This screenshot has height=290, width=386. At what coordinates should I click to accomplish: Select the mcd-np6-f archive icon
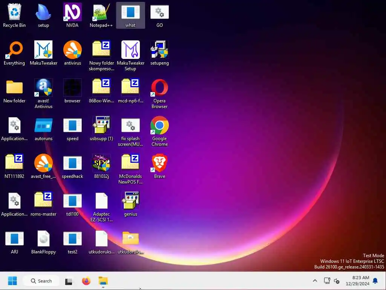[x=130, y=91]
